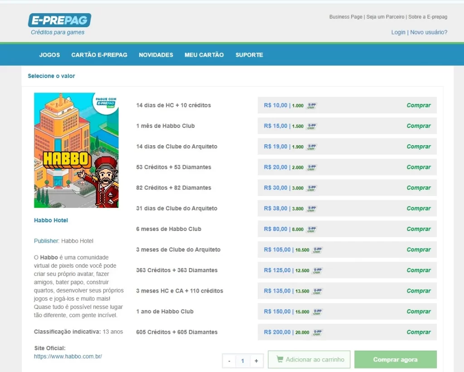This screenshot has height=372, width=464.
Task: Open the Login link
Action: (398, 32)
